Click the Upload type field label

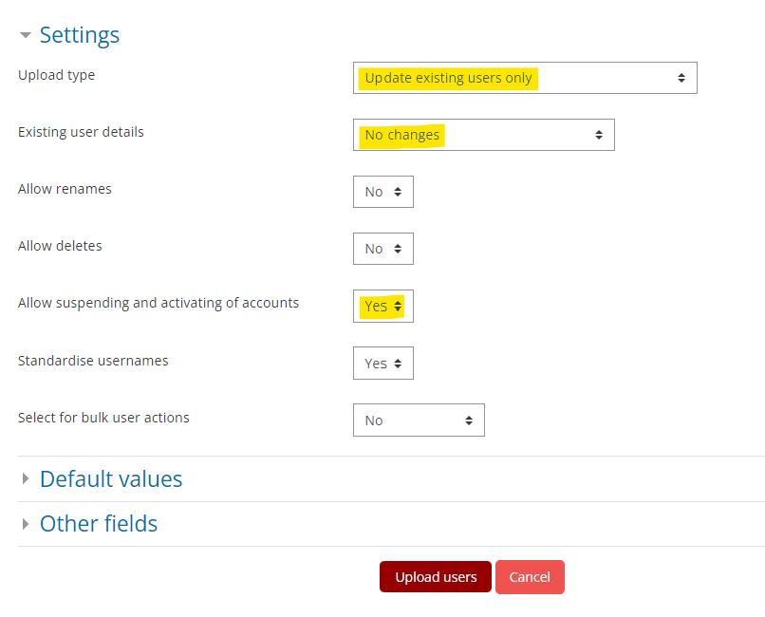[59, 74]
